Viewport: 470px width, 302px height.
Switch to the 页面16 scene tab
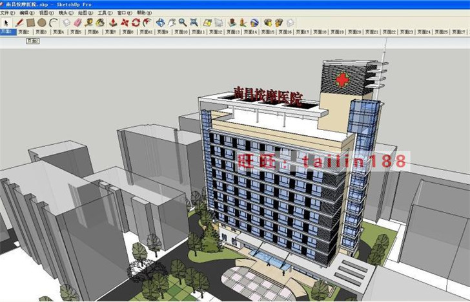(x=285, y=32)
